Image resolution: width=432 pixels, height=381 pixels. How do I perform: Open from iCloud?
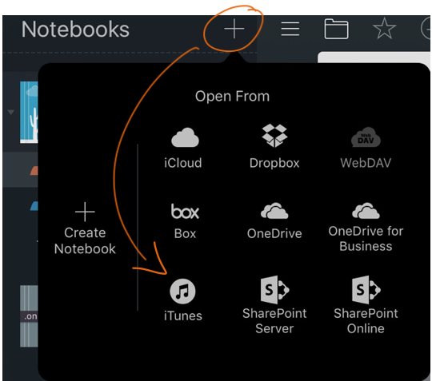click(184, 148)
